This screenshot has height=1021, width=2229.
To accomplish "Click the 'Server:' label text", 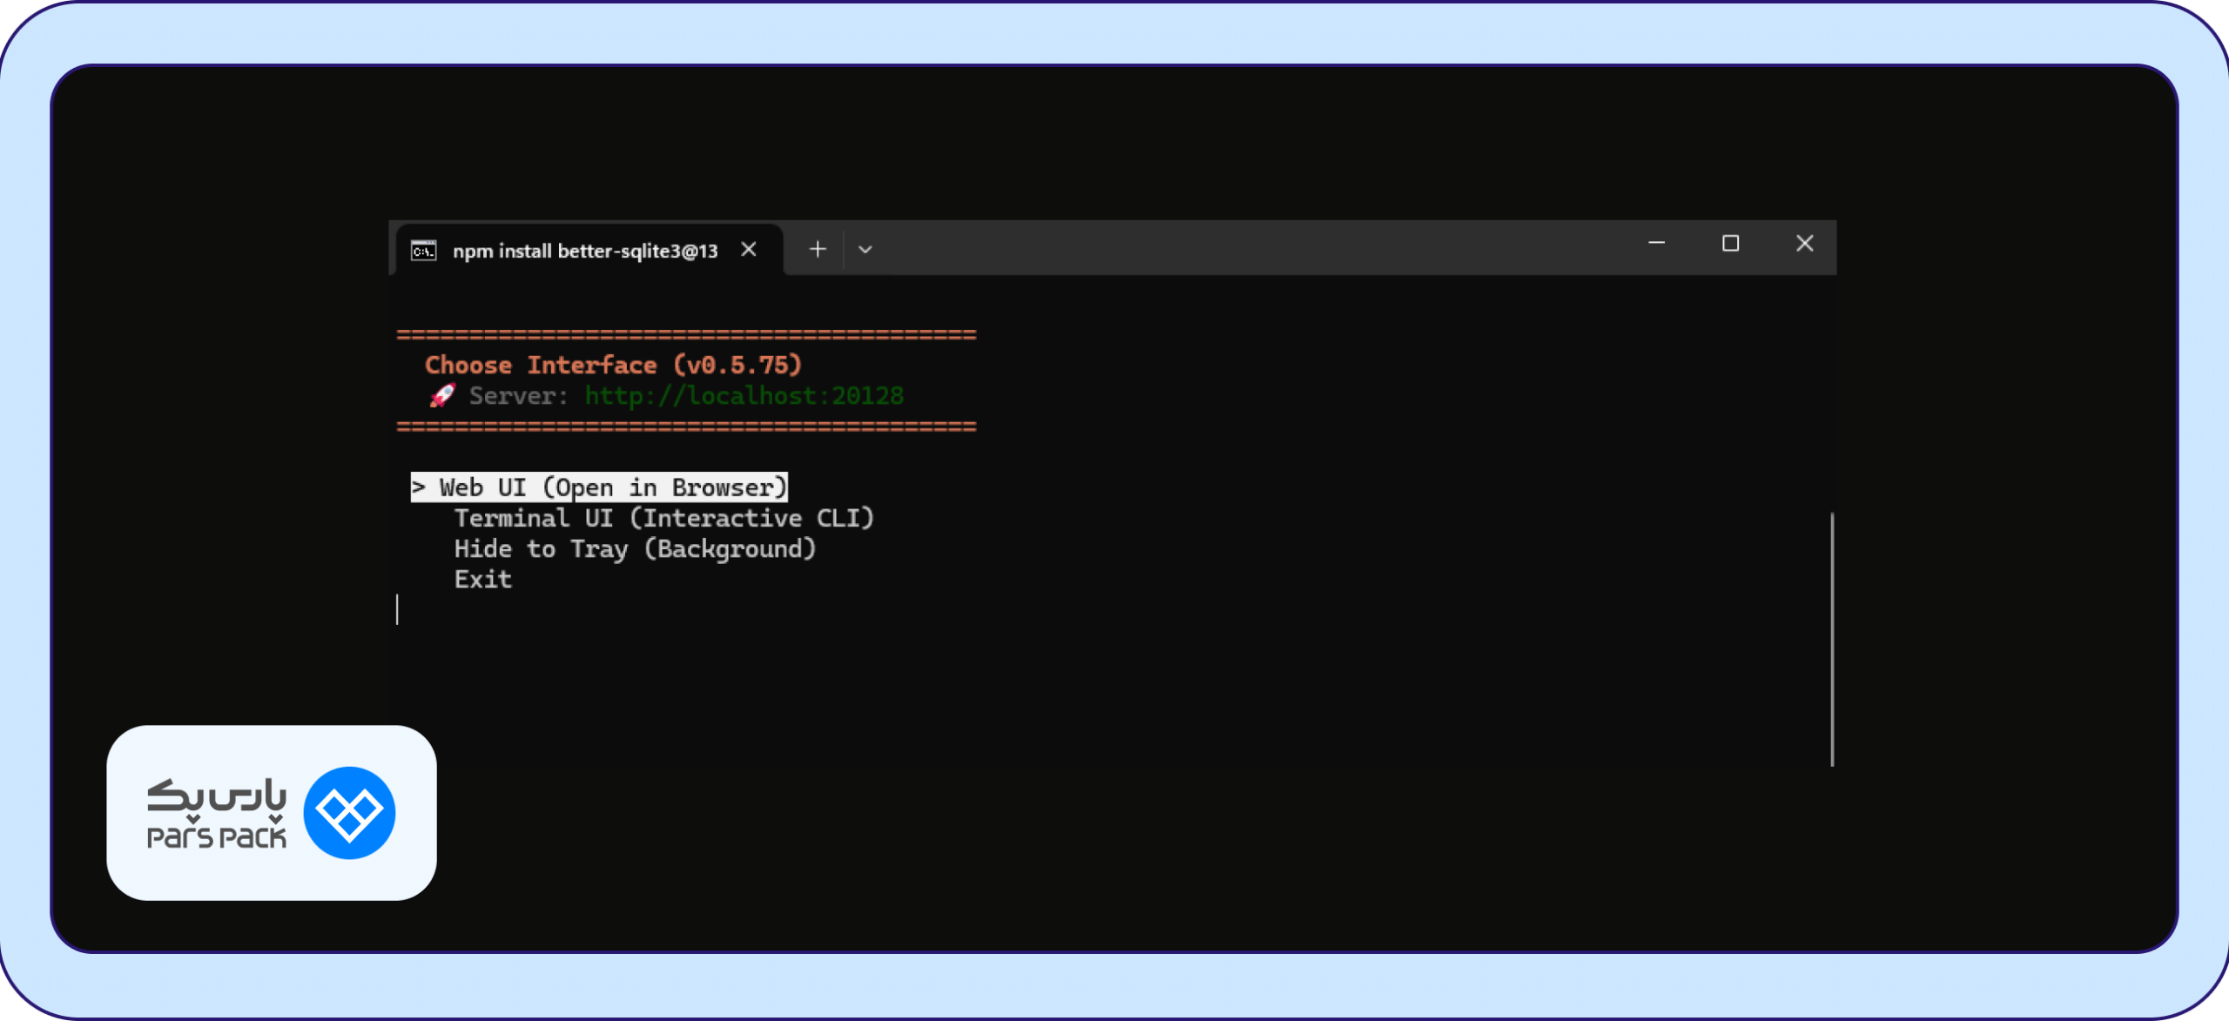I will (518, 396).
